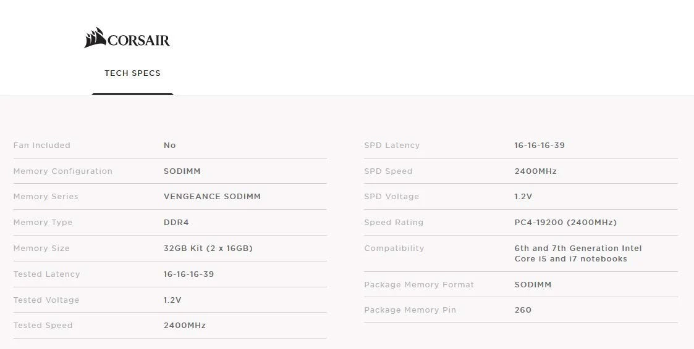Click the PC4-19200 (2400MHz) speed rating
This screenshot has width=694, height=349.
pyautogui.click(x=565, y=222)
